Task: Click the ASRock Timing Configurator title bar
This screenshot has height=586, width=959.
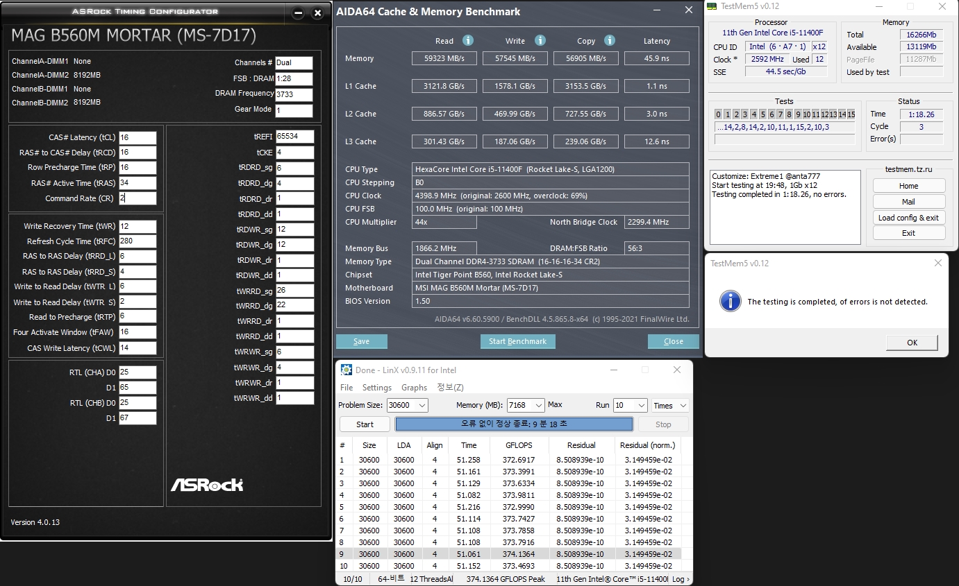Action: coord(145,11)
